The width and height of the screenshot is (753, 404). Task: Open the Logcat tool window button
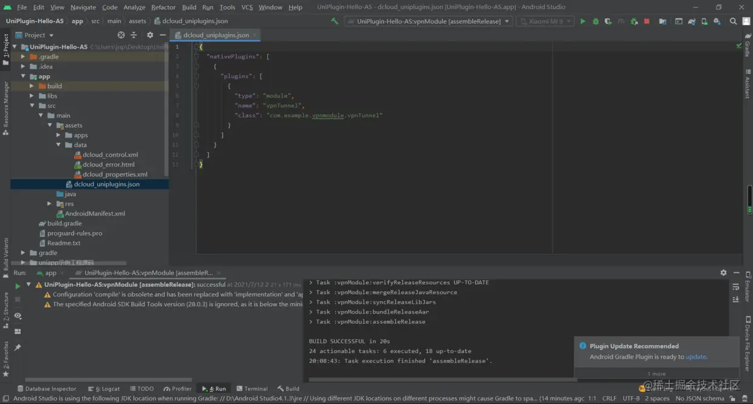pyautogui.click(x=103, y=389)
